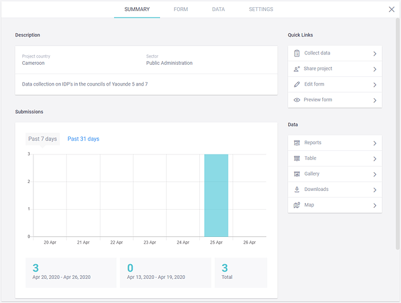Viewport: 401px width, 303px height.
Task: Click the Downloads arrow icon
Action: (297, 190)
